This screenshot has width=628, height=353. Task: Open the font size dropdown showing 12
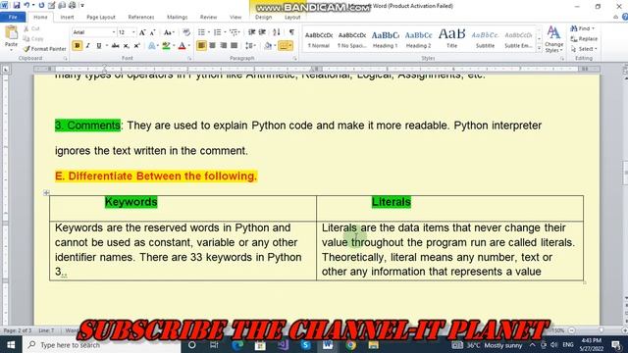click(x=133, y=32)
